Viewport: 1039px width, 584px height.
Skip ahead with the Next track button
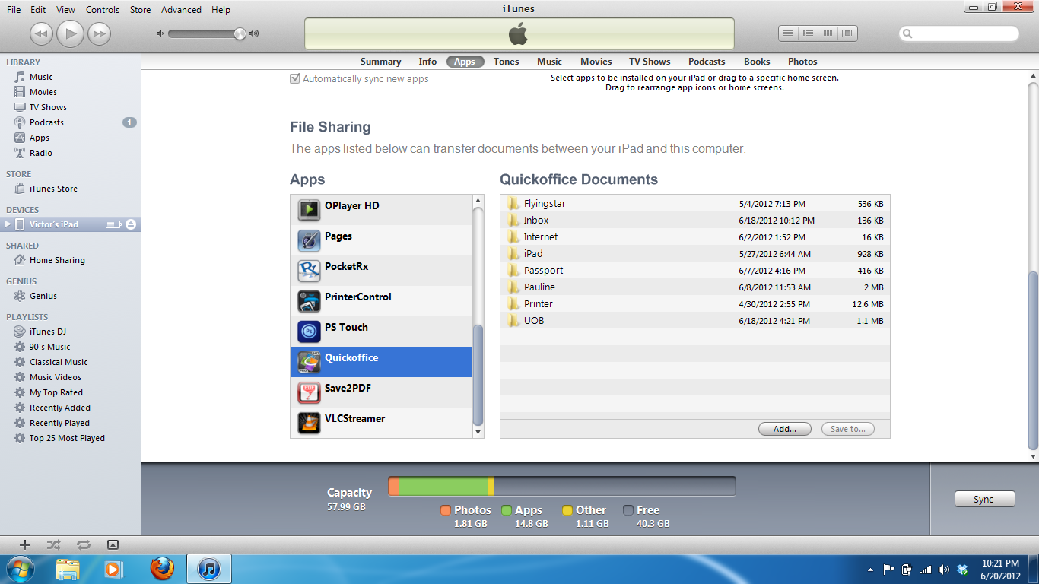tap(99, 33)
